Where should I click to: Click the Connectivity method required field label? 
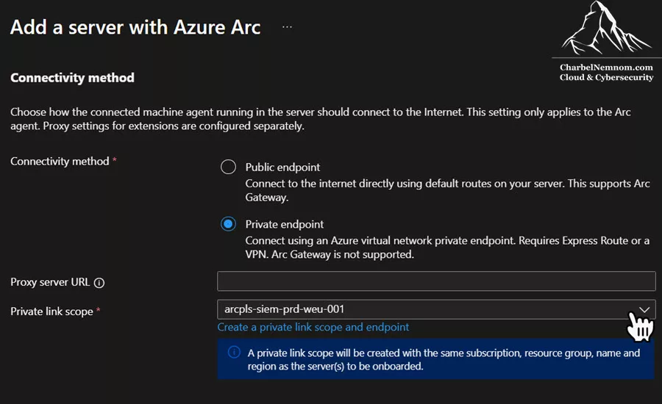tap(60, 162)
